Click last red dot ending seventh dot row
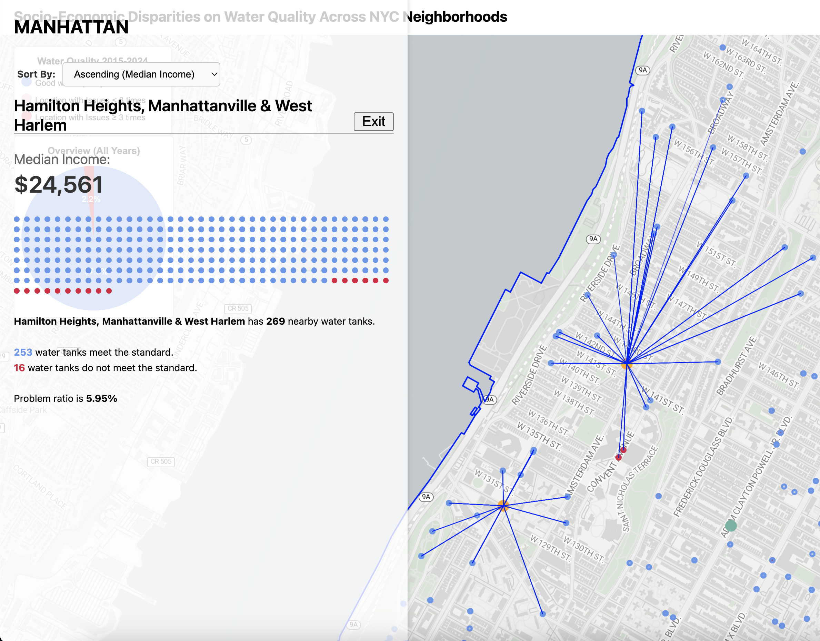The width and height of the screenshot is (820, 641). [x=386, y=281]
